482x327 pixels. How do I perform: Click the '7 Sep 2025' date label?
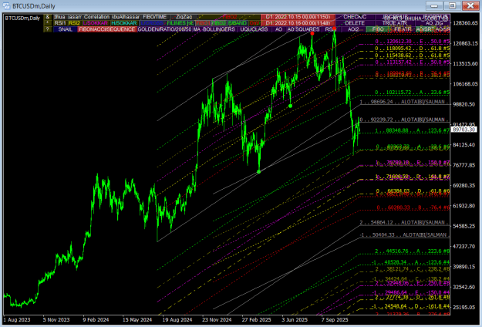point(335,319)
